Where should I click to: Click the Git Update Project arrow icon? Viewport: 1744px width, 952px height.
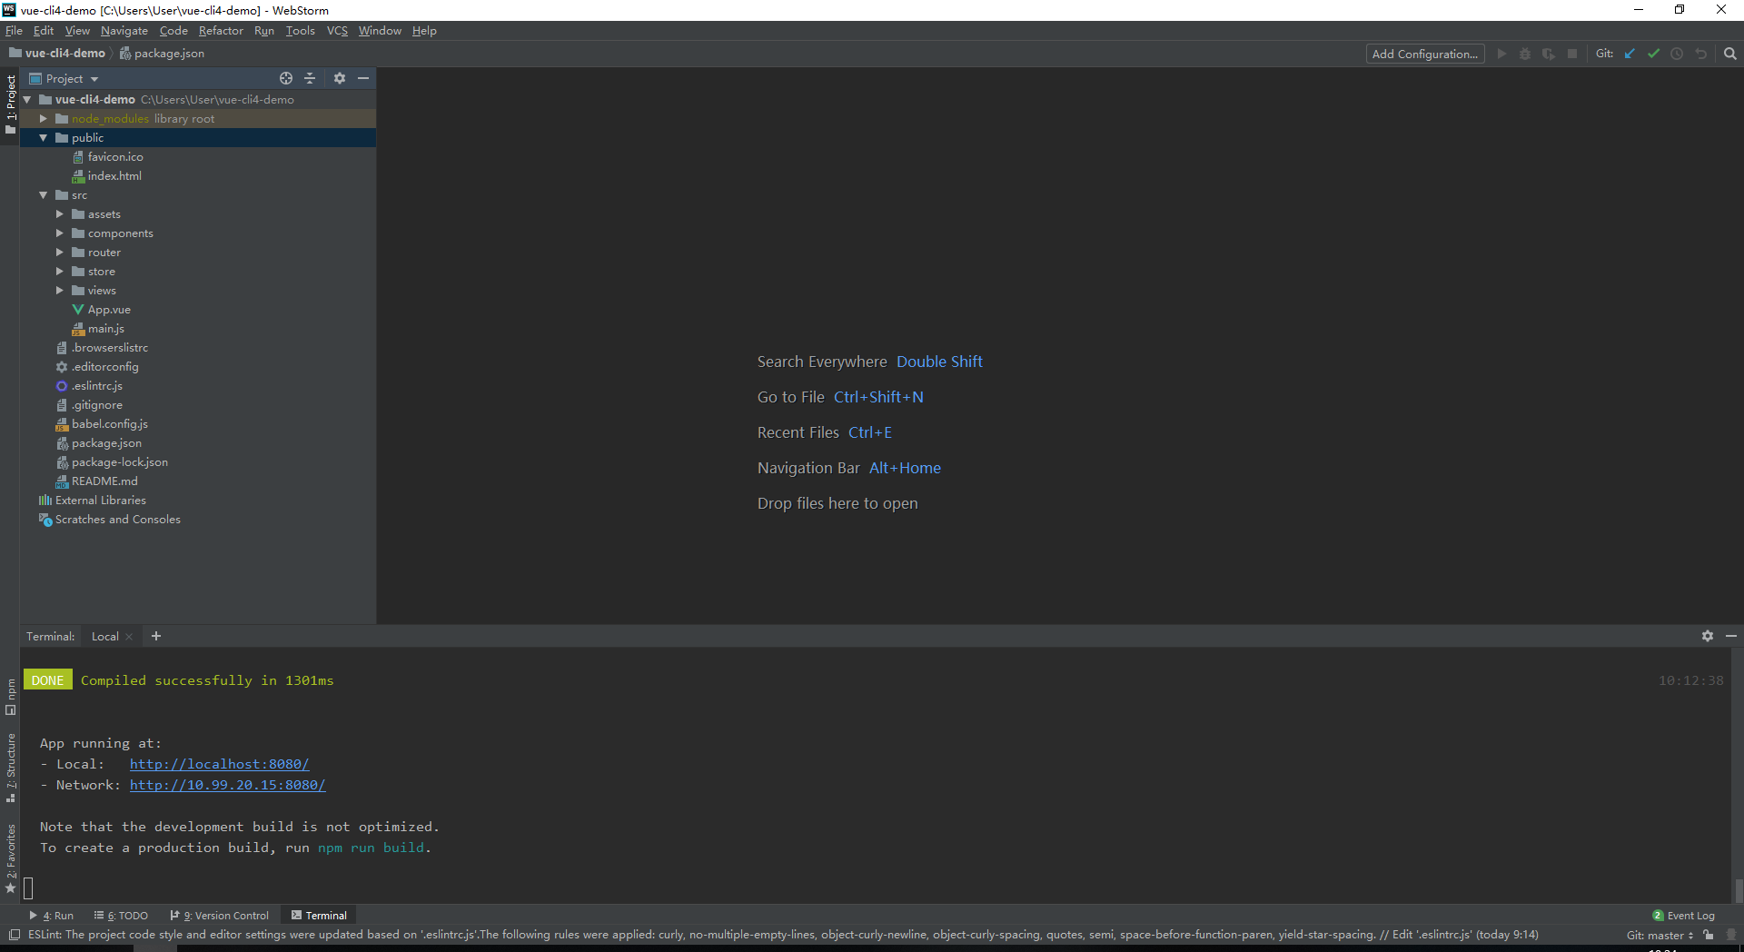tap(1630, 54)
